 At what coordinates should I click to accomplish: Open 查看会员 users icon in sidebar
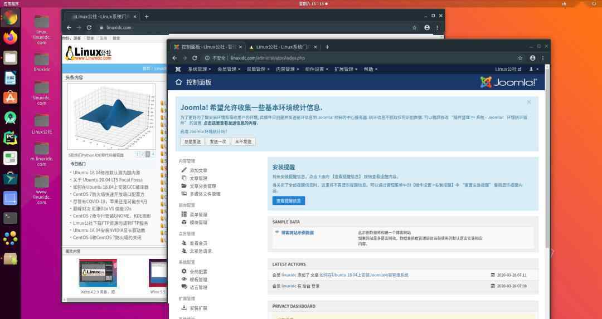[184, 243]
